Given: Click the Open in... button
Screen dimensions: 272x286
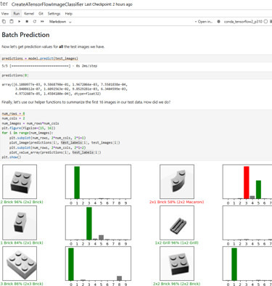Looking at the screenshot, I should coord(204,22).
